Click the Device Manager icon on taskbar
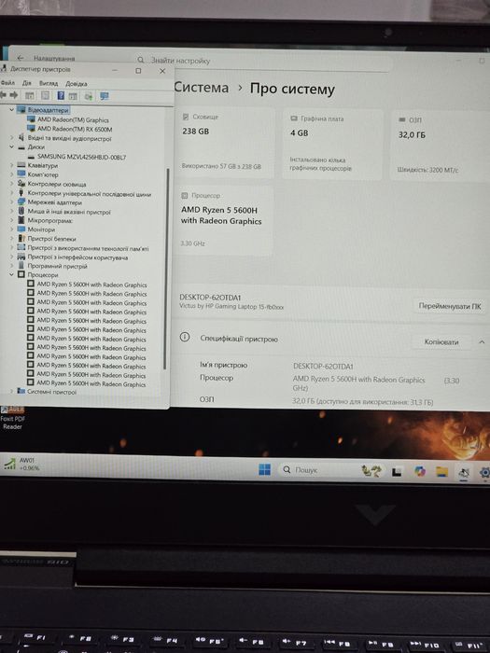 tap(463, 472)
